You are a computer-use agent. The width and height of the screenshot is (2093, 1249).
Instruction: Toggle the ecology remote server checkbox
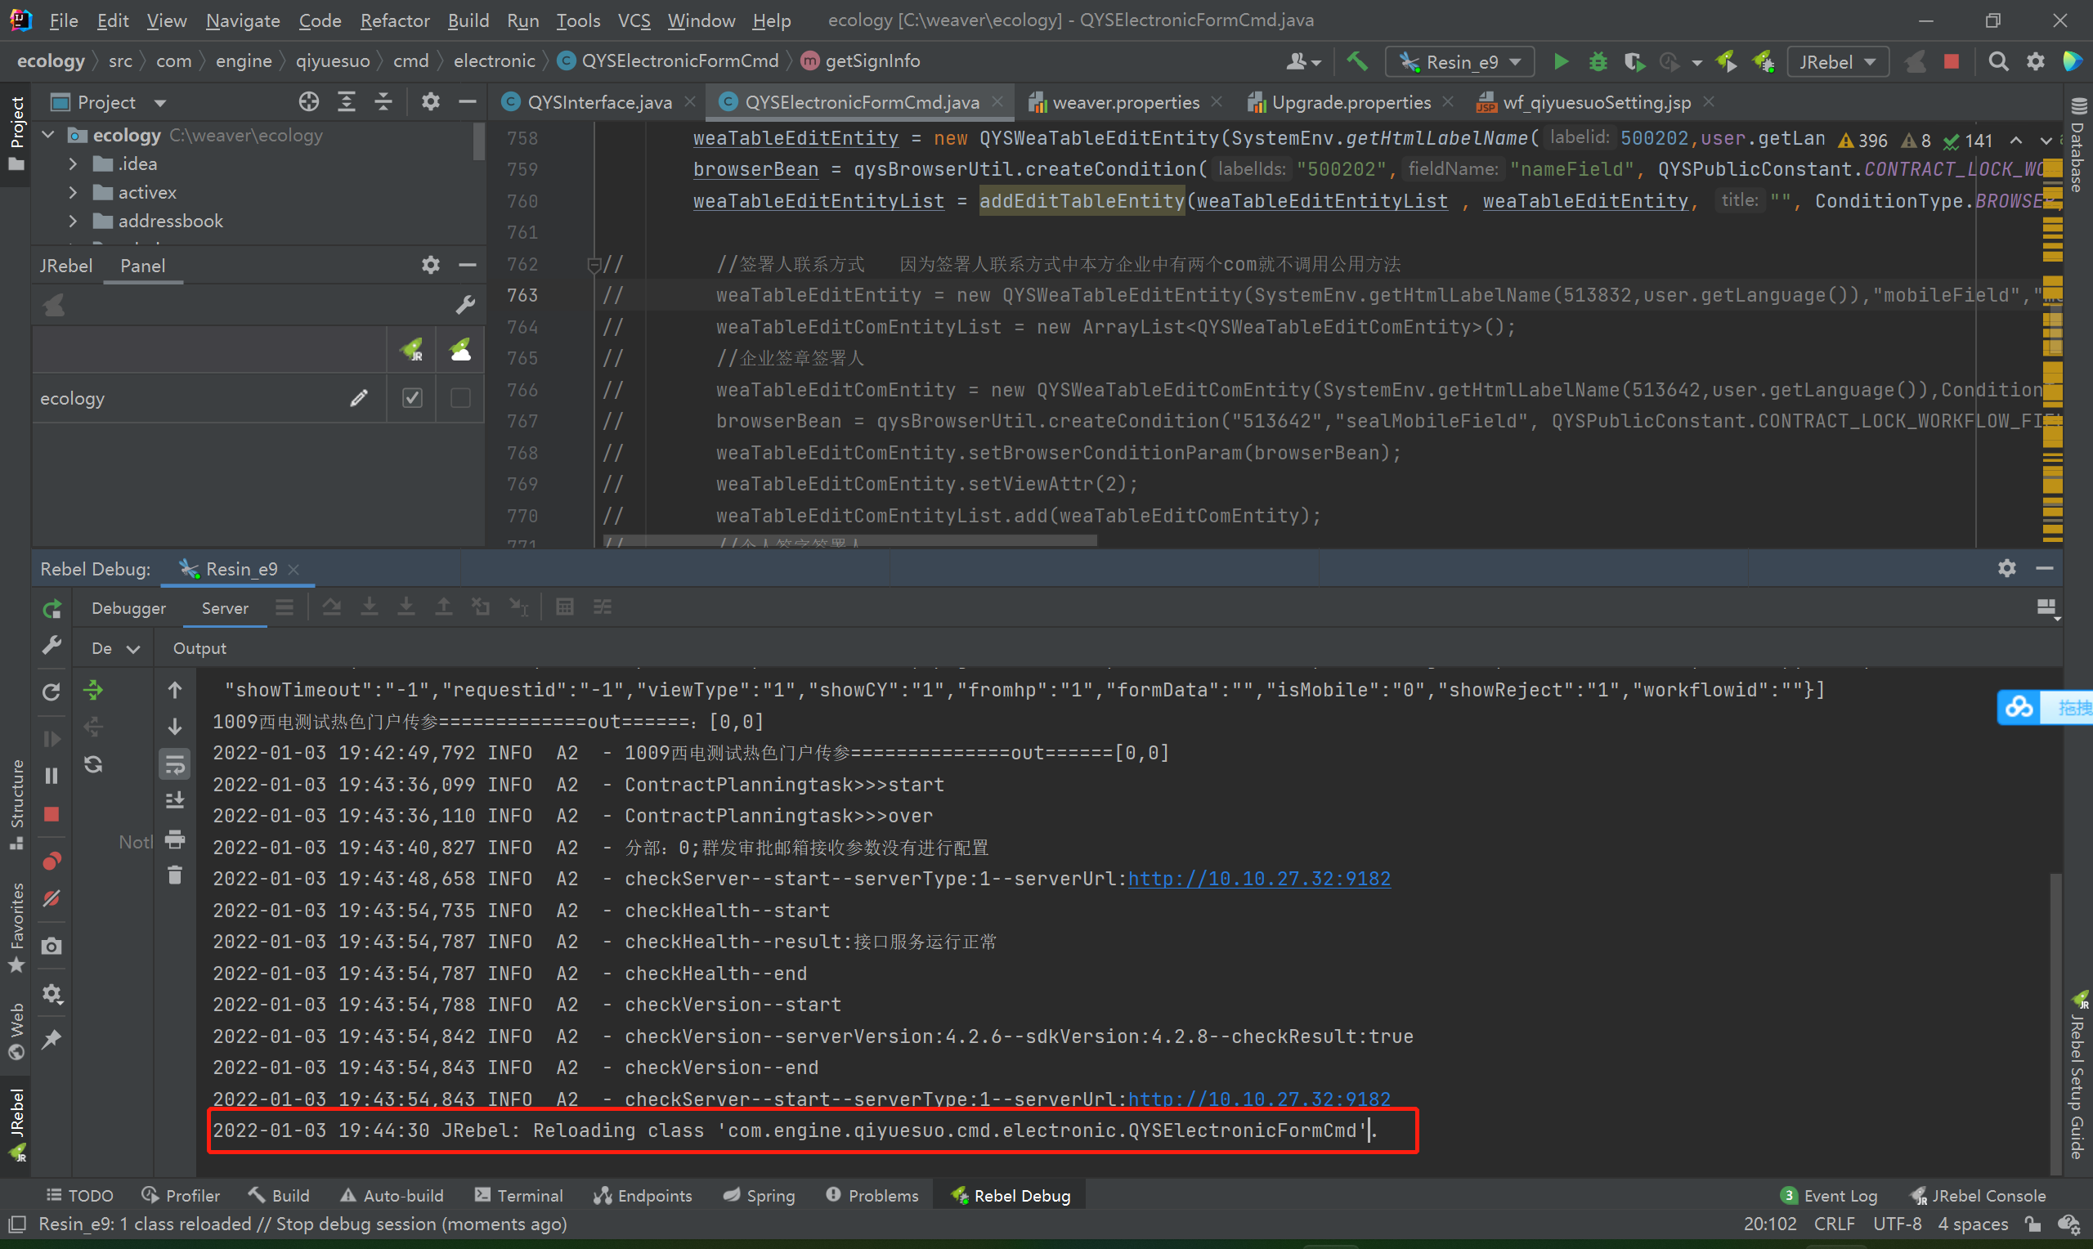click(x=460, y=398)
